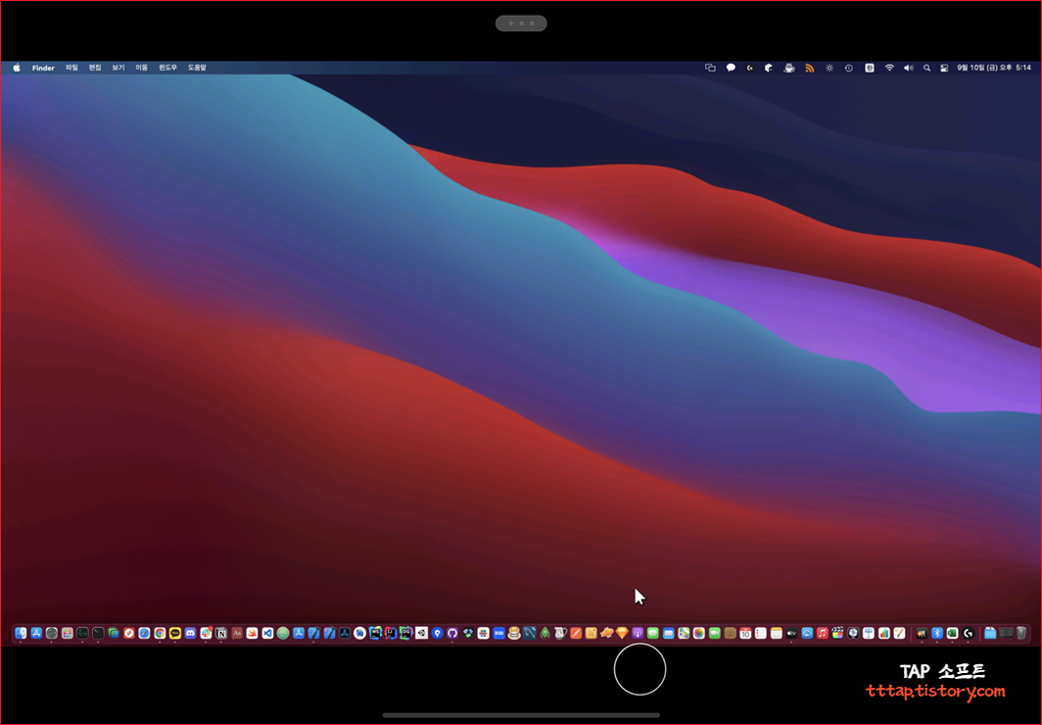Open Safari browser in the Dock
The width and height of the screenshot is (1042, 725).
(144, 633)
